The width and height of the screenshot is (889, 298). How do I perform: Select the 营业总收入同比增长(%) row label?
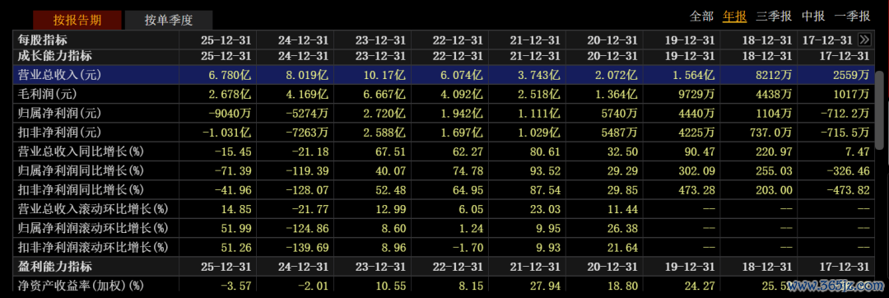pyautogui.click(x=81, y=151)
